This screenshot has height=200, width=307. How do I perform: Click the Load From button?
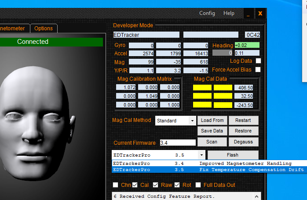point(212,121)
